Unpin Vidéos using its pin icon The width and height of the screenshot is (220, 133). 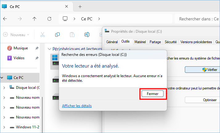pos(37,58)
